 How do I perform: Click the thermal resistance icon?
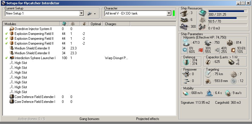[x=201, y=50]
